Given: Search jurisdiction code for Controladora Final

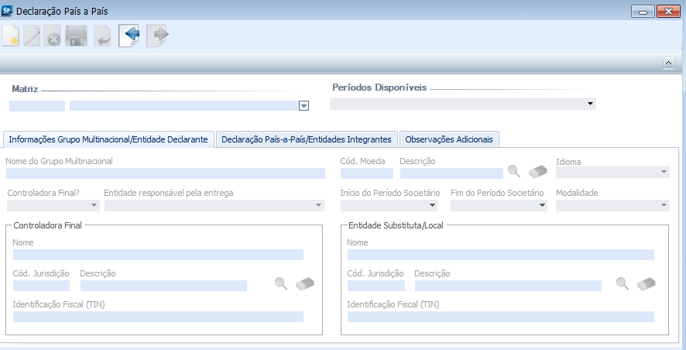Looking at the screenshot, I should [x=281, y=283].
